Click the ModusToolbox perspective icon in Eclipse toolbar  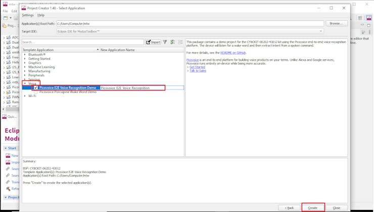369,18
